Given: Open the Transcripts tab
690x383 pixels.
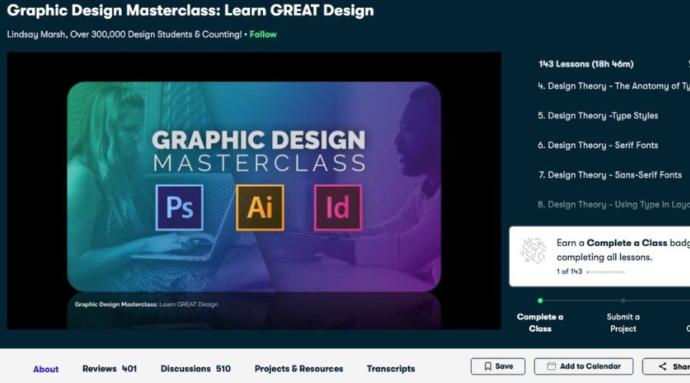Looking at the screenshot, I should [x=391, y=368].
